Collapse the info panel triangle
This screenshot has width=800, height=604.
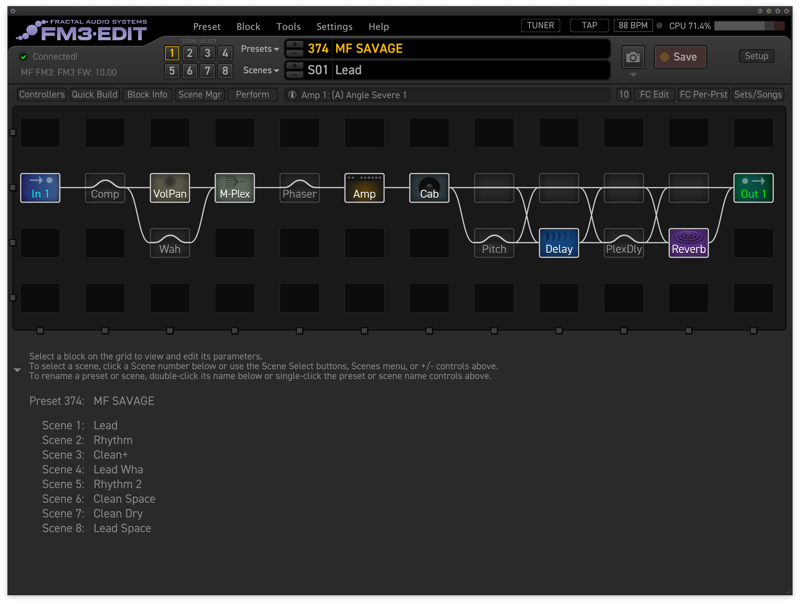17,370
